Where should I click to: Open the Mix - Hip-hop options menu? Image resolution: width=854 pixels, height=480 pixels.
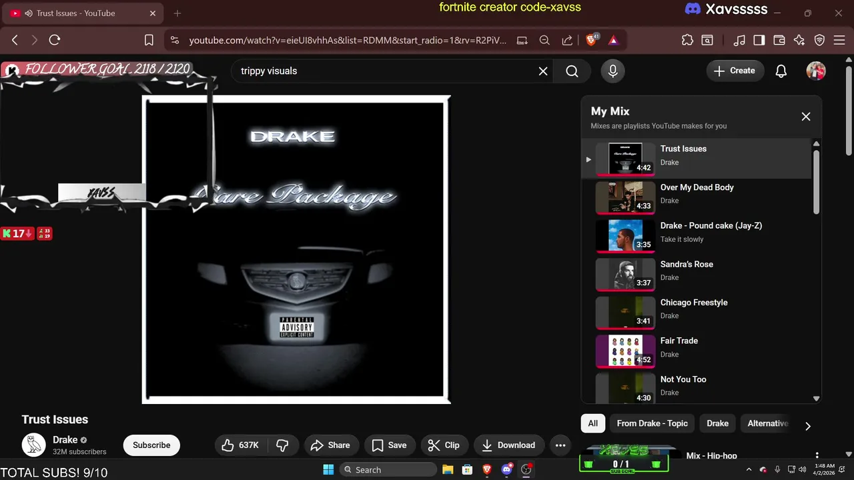click(x=817, y=456)
